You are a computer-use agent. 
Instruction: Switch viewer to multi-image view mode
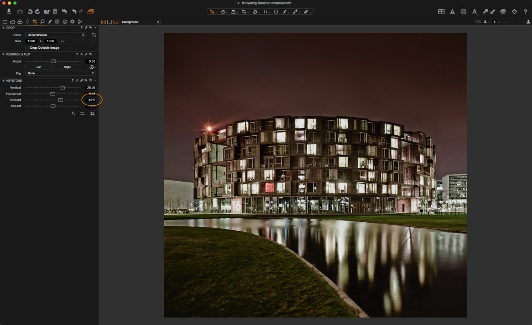(103, 22)
